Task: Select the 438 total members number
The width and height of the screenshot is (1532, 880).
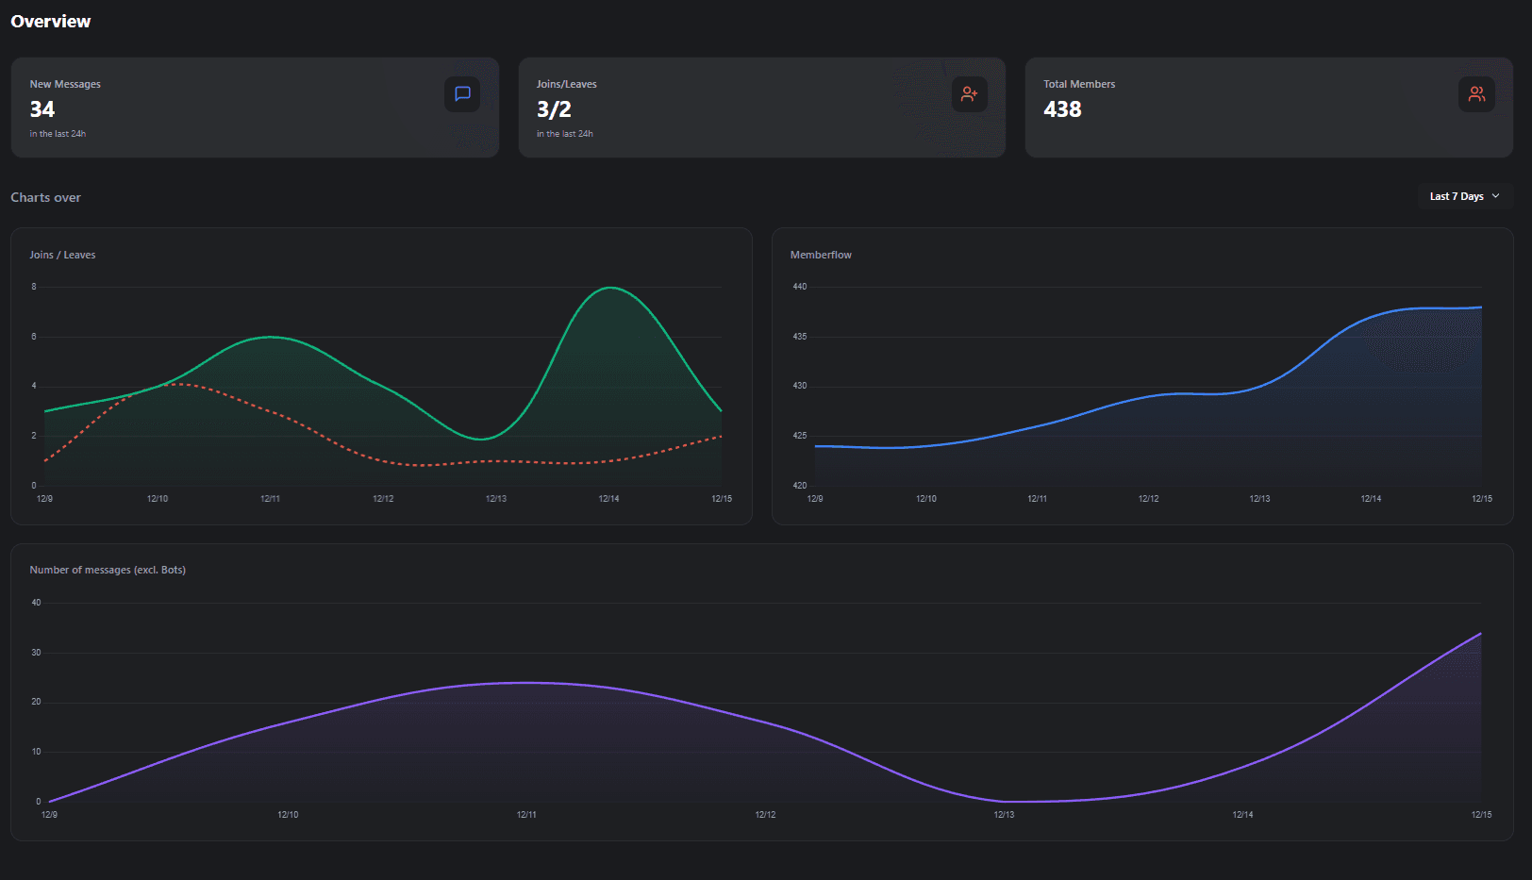Action: [1062, 109]
